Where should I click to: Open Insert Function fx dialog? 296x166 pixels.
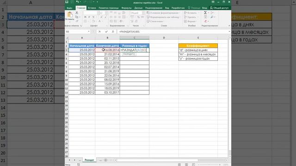coord(113,32)
